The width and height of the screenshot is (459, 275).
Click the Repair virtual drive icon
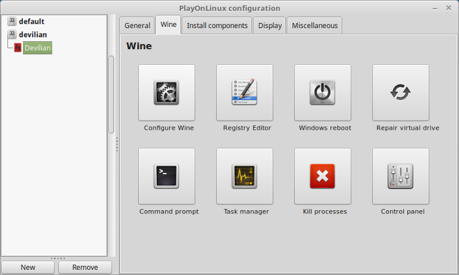(x=401, y=92)
